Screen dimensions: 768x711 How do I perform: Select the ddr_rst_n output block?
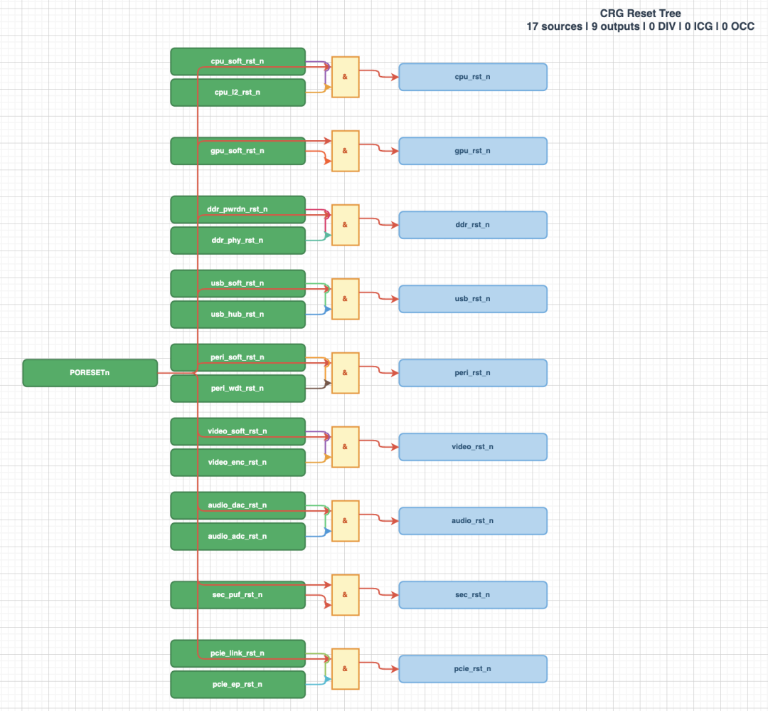pyautogui.click(x=473, y=225)
